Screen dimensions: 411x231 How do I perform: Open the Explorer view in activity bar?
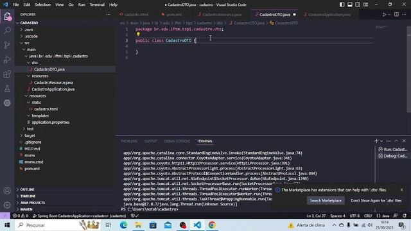[x=7, y=17]
